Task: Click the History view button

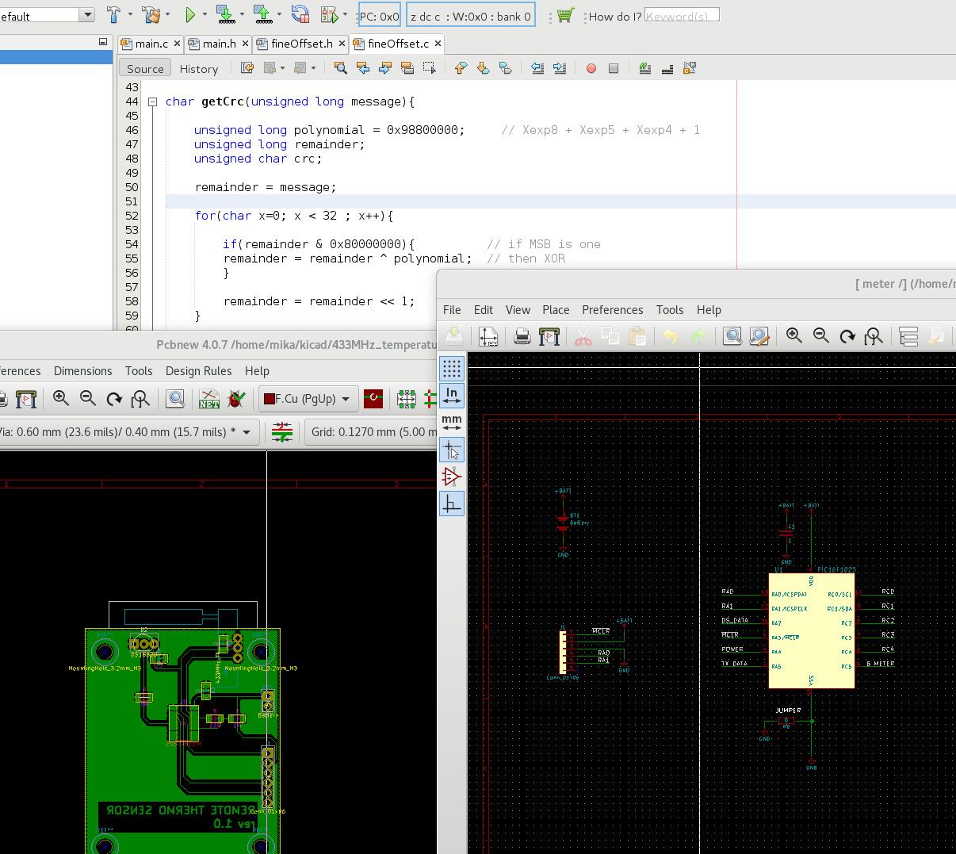Action: [x=198, y=69]
